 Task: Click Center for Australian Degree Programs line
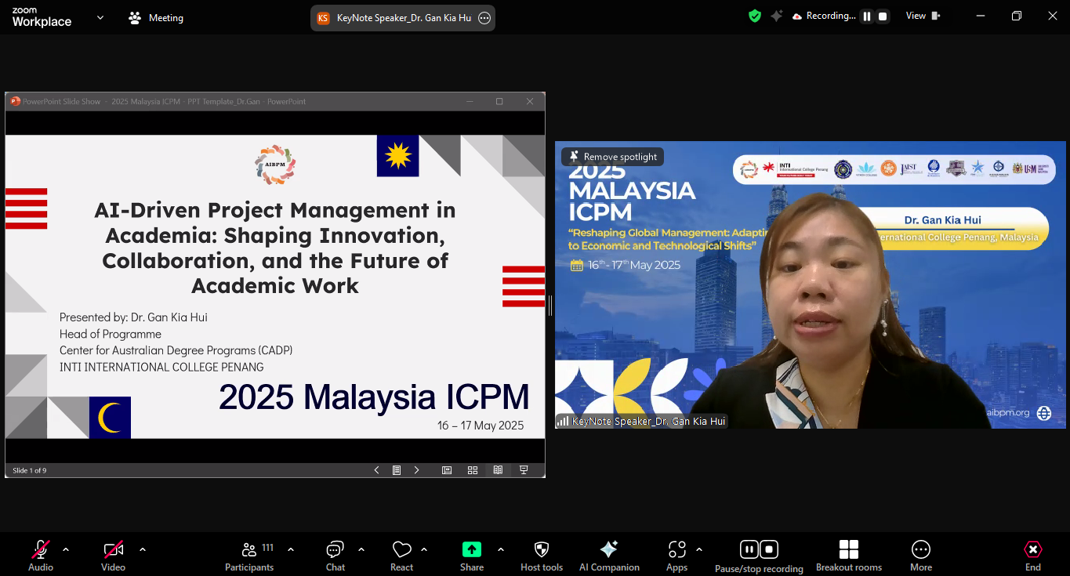point(176,350)
